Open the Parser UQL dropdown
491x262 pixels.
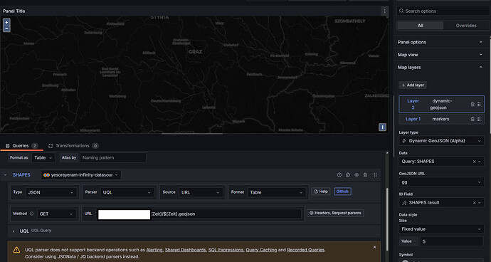coord(127,192)
